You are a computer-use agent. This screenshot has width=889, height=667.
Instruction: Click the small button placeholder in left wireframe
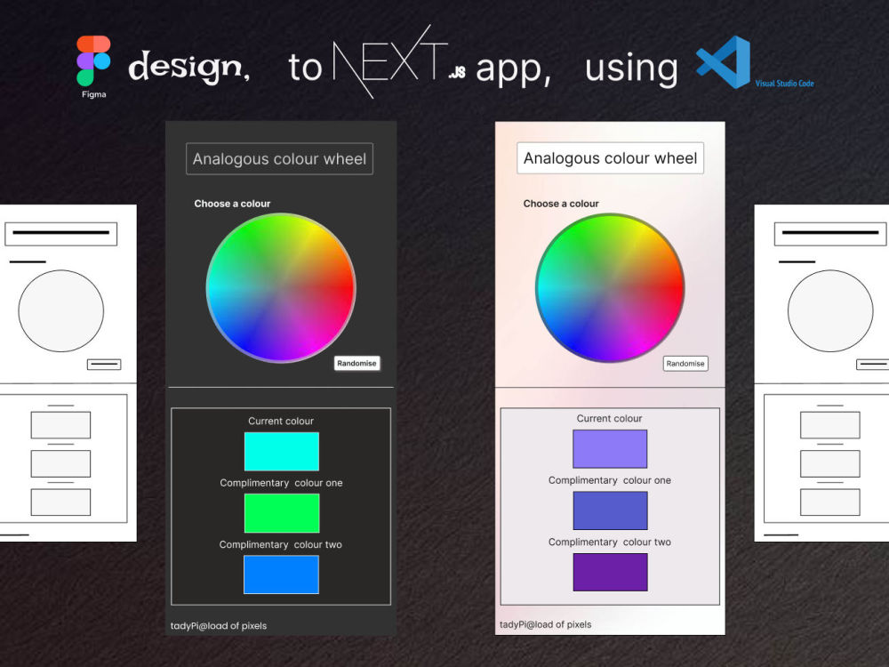[104, 364]
